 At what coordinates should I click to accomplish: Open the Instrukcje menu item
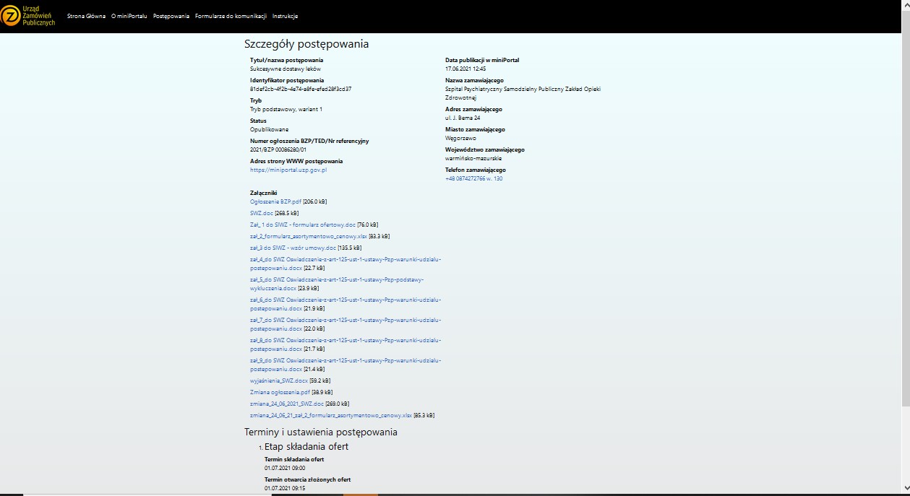click(285, 16)
